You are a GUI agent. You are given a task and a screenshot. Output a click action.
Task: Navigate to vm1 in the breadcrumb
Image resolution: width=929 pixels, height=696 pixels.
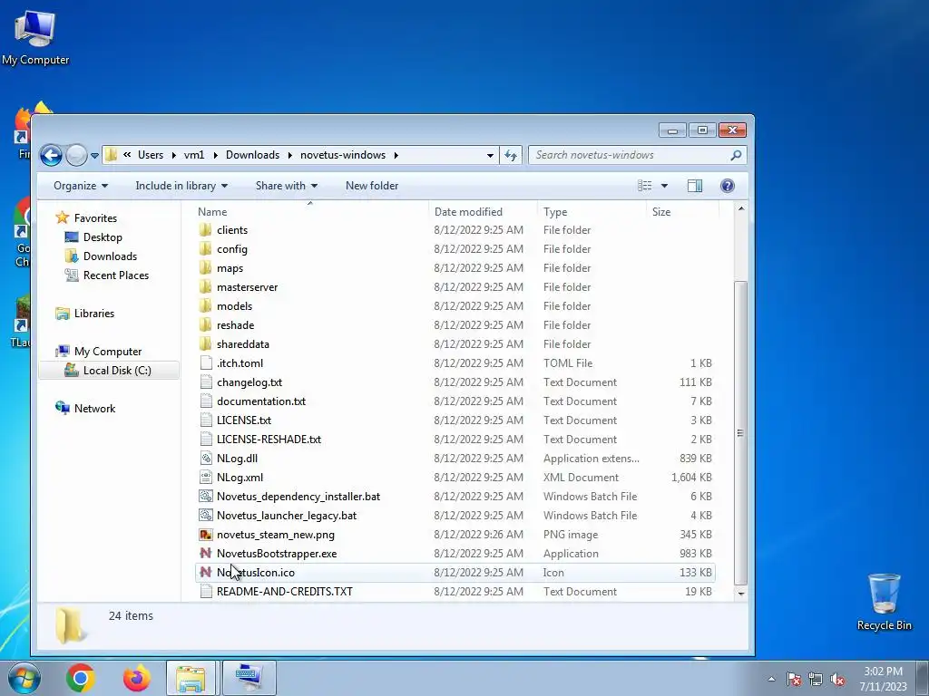(194, 155)
